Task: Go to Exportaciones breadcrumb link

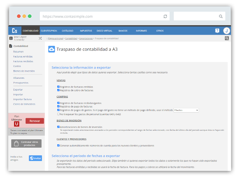Action: pos(86,39)
